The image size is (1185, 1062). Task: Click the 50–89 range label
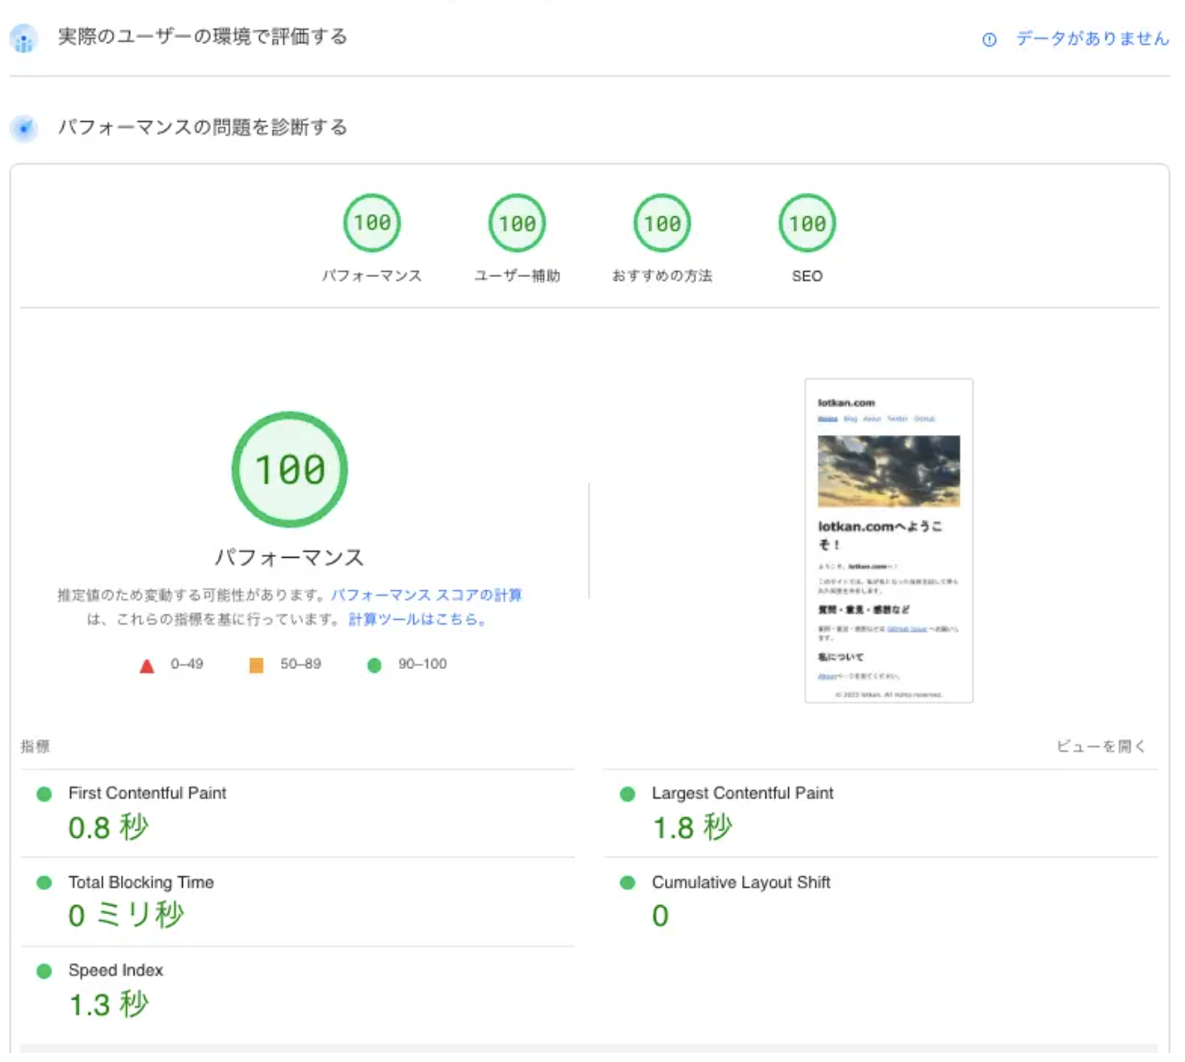300,664
